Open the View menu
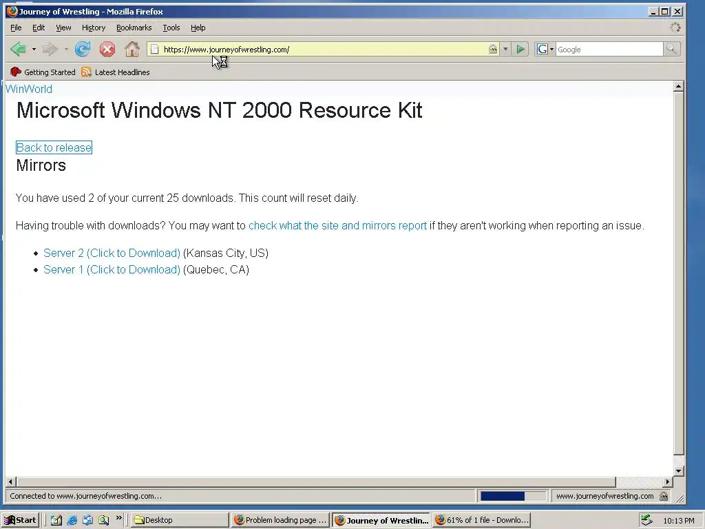This screenshot has width=705, height=529. click(x=63, y=28)
